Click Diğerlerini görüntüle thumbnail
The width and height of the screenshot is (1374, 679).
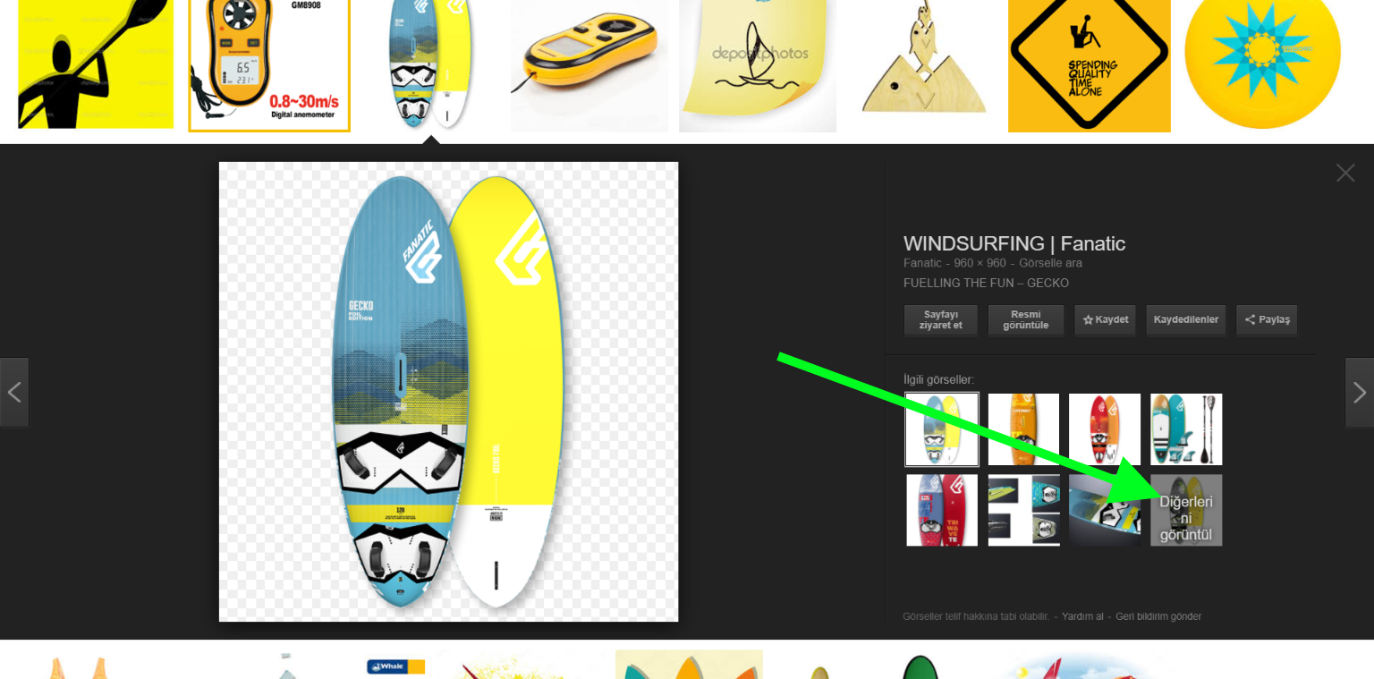tap(1186, 510)
